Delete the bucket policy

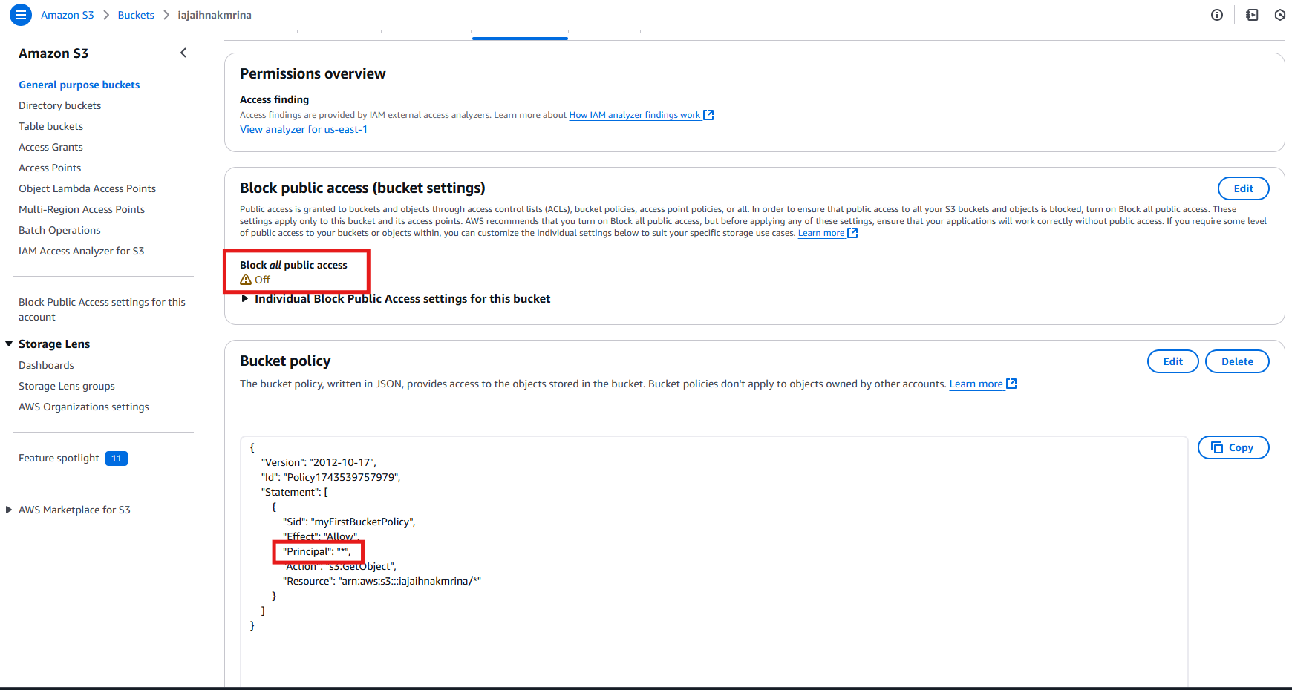[1237, 361]
